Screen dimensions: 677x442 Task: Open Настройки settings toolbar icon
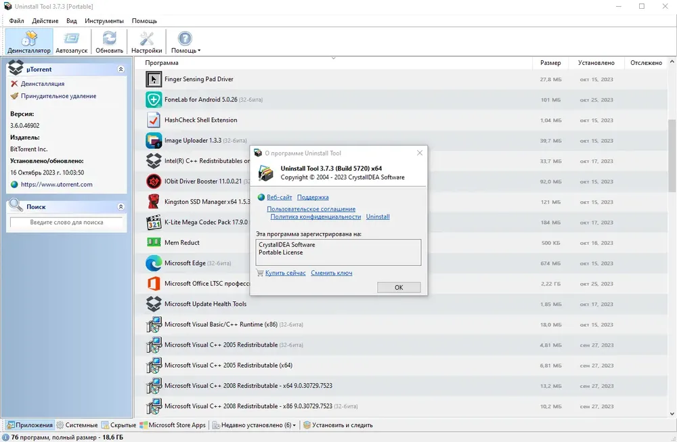tap(146, 41)
